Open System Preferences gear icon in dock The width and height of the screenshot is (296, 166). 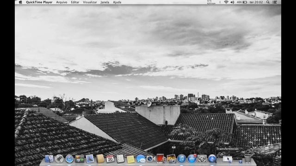pos(202,159)
